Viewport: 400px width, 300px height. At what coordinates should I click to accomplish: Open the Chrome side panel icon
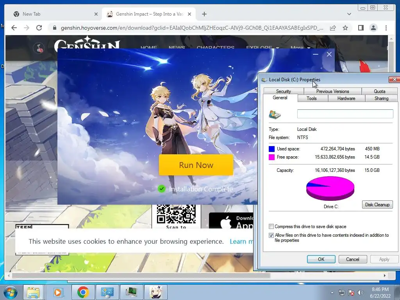click(361, 28)
